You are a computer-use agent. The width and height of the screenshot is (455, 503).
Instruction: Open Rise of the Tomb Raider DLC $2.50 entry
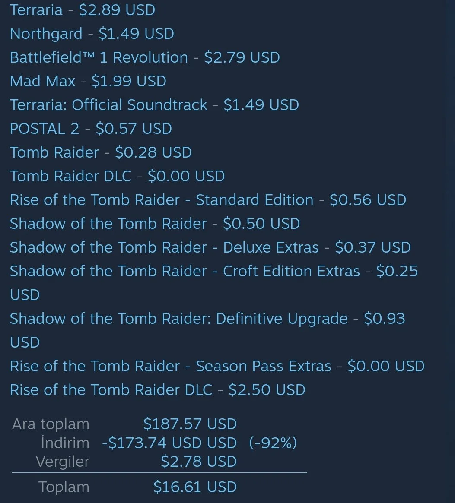tap(158, 390)
